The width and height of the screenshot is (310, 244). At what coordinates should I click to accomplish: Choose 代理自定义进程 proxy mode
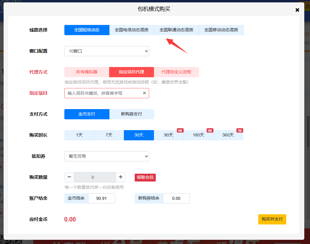(176, 72)
